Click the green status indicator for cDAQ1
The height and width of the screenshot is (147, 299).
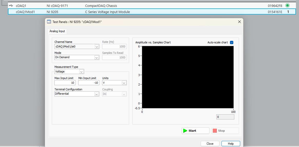(287, 6)
